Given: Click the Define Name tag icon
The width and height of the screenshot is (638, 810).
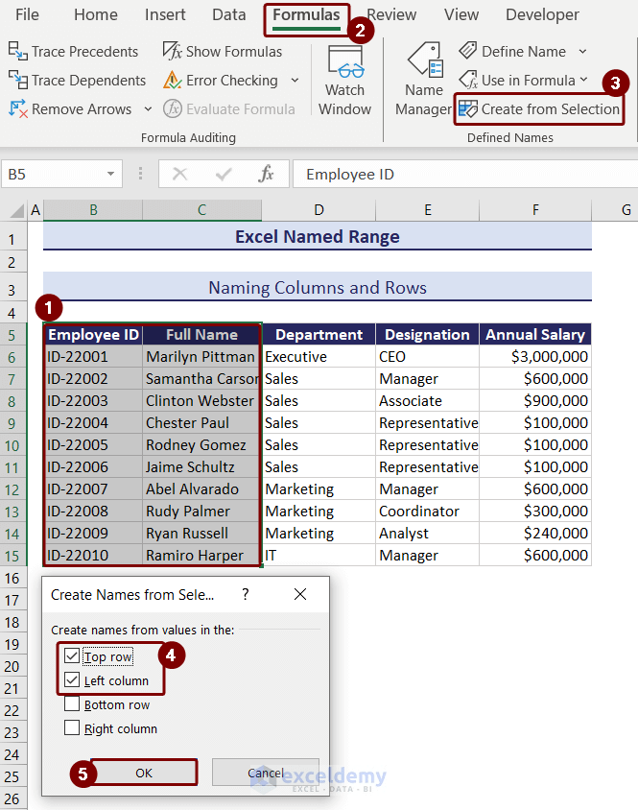Looking at the screenshot, I should [x=468, y=51].
